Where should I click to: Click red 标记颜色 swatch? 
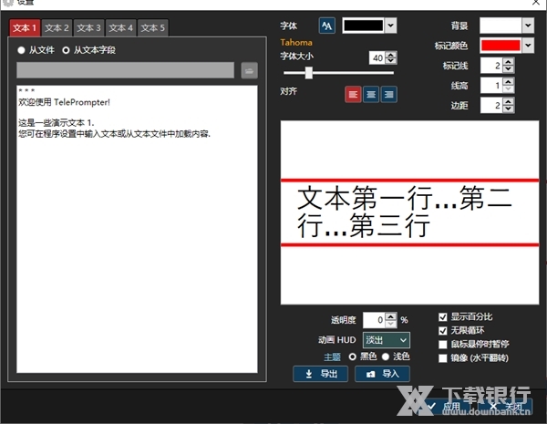pos(501,46)
